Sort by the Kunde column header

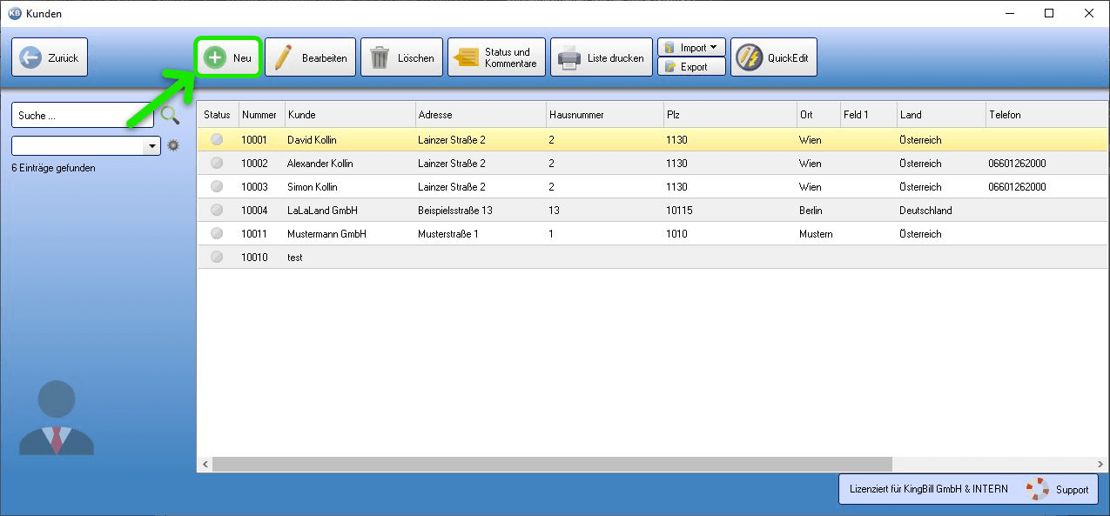[x=350, y=115]
